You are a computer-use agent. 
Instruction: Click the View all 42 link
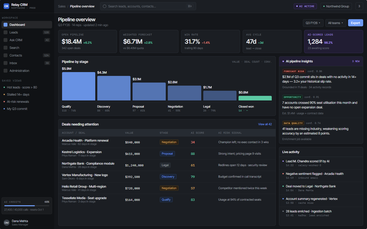(265, 124)
